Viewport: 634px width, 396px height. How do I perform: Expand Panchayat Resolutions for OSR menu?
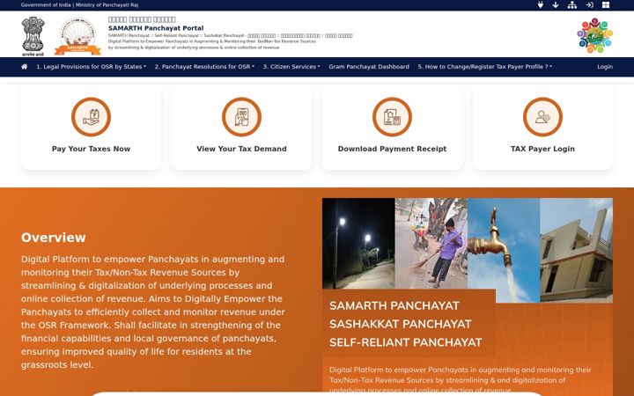(204, 67)
